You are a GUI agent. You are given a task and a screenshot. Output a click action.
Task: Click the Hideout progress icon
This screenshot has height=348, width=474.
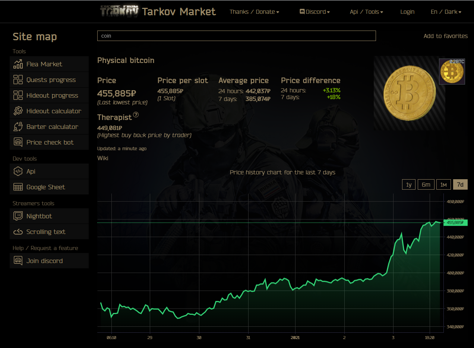click(18, 95)
